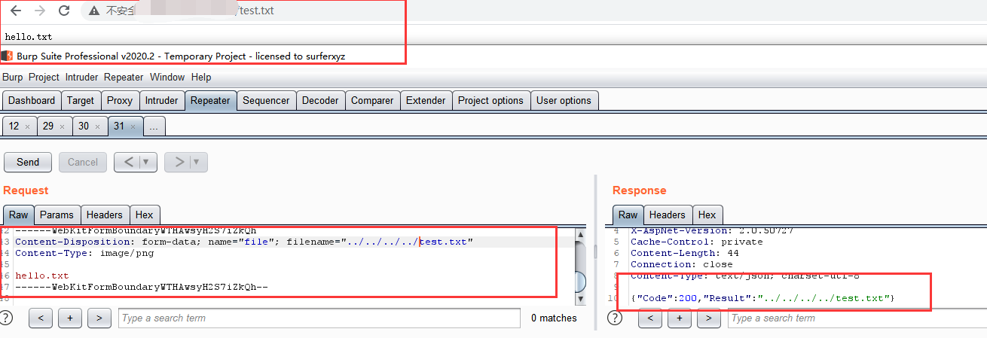The width and height of the screenshot is (987, 338).
Task: Click the response search term field
Action: [x=857, y=318]
